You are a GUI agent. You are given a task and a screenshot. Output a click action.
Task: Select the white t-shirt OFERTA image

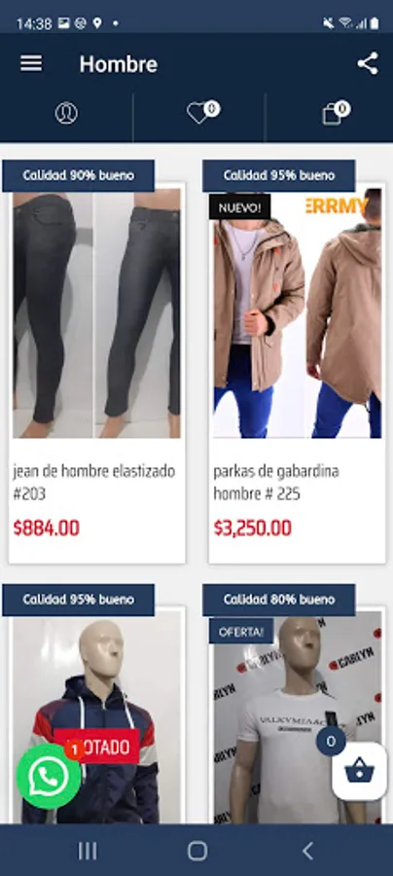pyautogui.click(x=298, y=716)
